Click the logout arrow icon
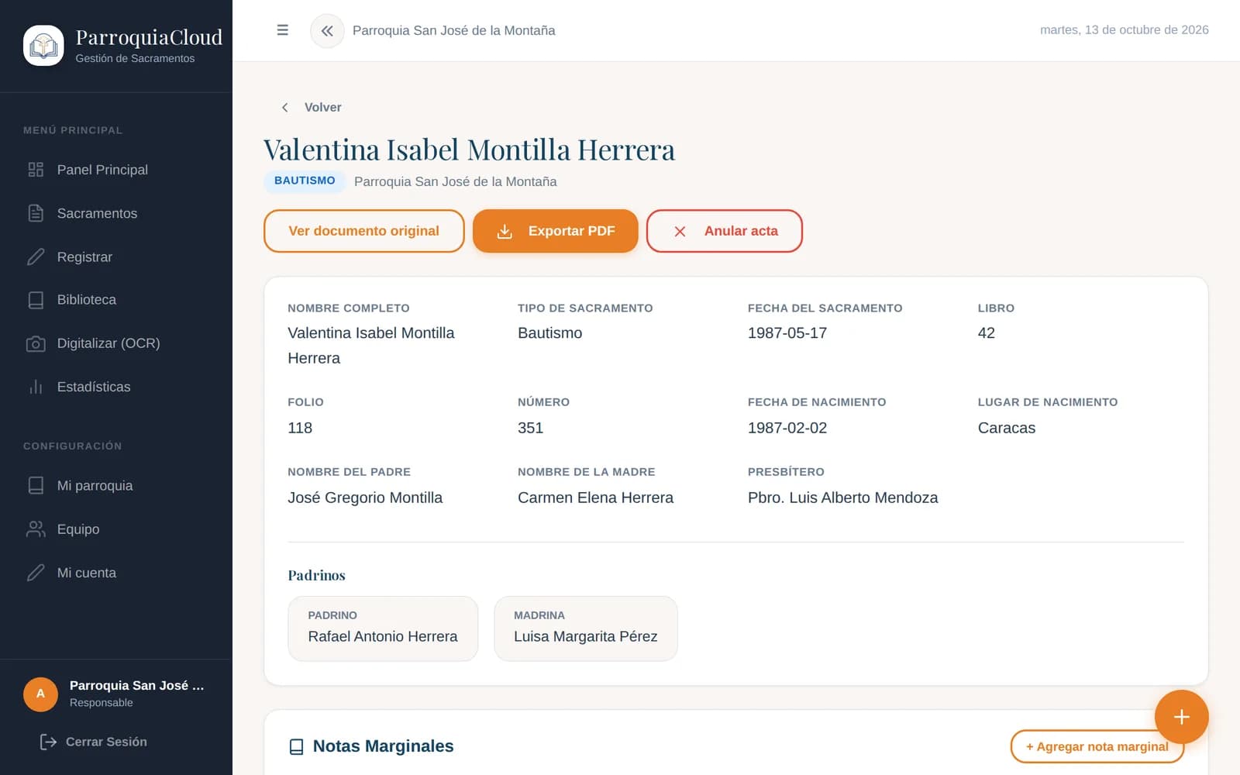The width and height of the screenshot is (1240, 775). pos(48,742)
